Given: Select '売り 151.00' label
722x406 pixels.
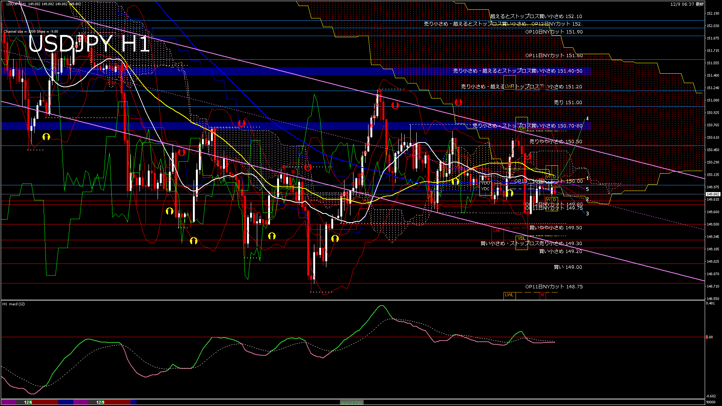Looking at the screenshot, I should pyautogui.click(x=568, y=103).
